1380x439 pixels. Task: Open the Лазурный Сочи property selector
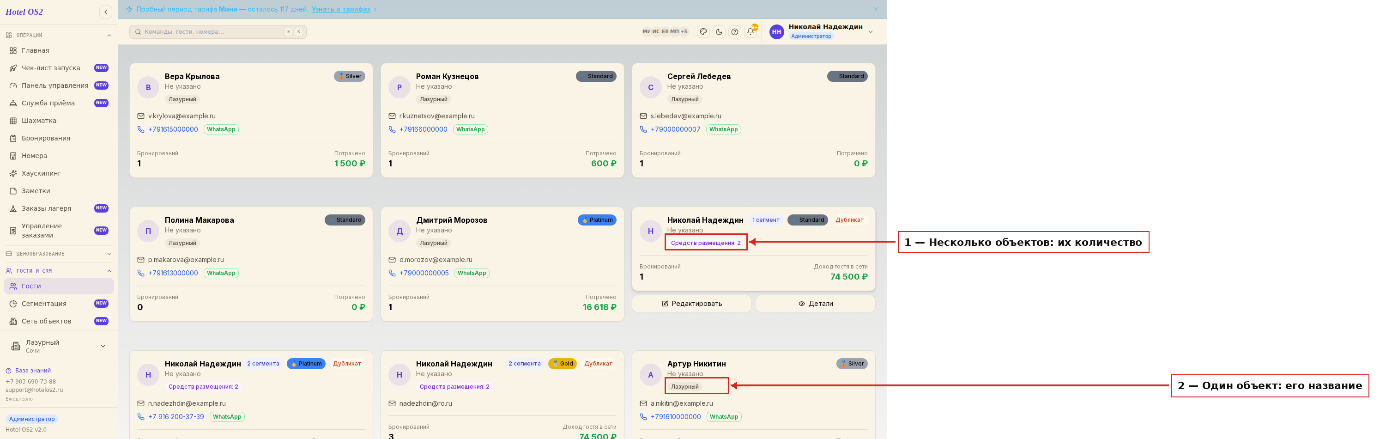coord(59,346)
